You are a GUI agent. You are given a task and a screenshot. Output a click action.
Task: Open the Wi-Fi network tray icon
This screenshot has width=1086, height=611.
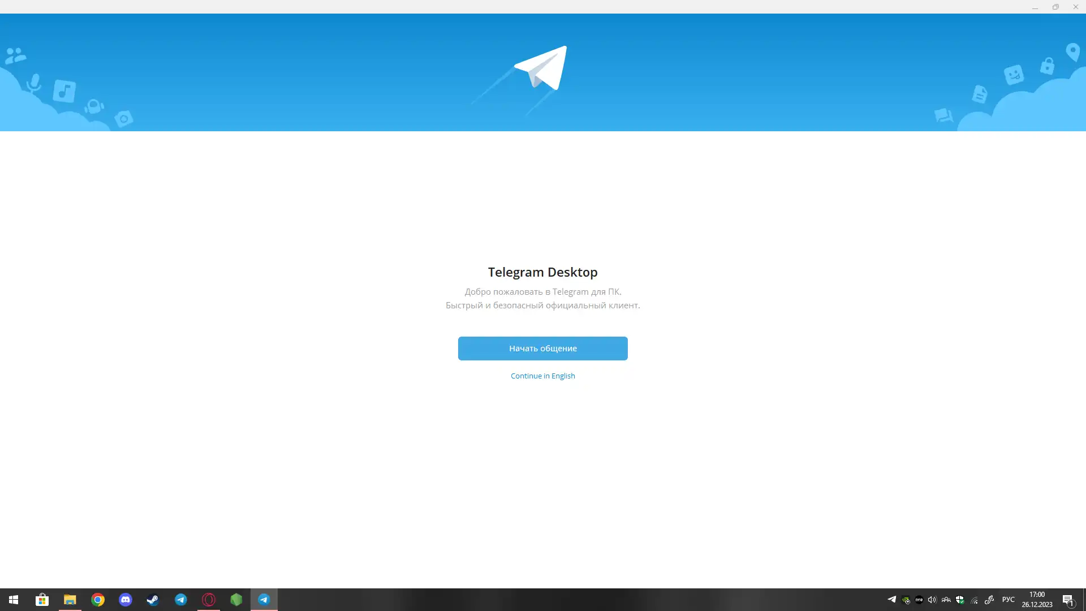[974, 600]
